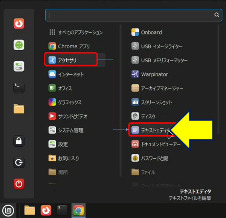Viewport: 226px width, 218px height.
Task: Log out using the logout icon
Action: (19, 162)
